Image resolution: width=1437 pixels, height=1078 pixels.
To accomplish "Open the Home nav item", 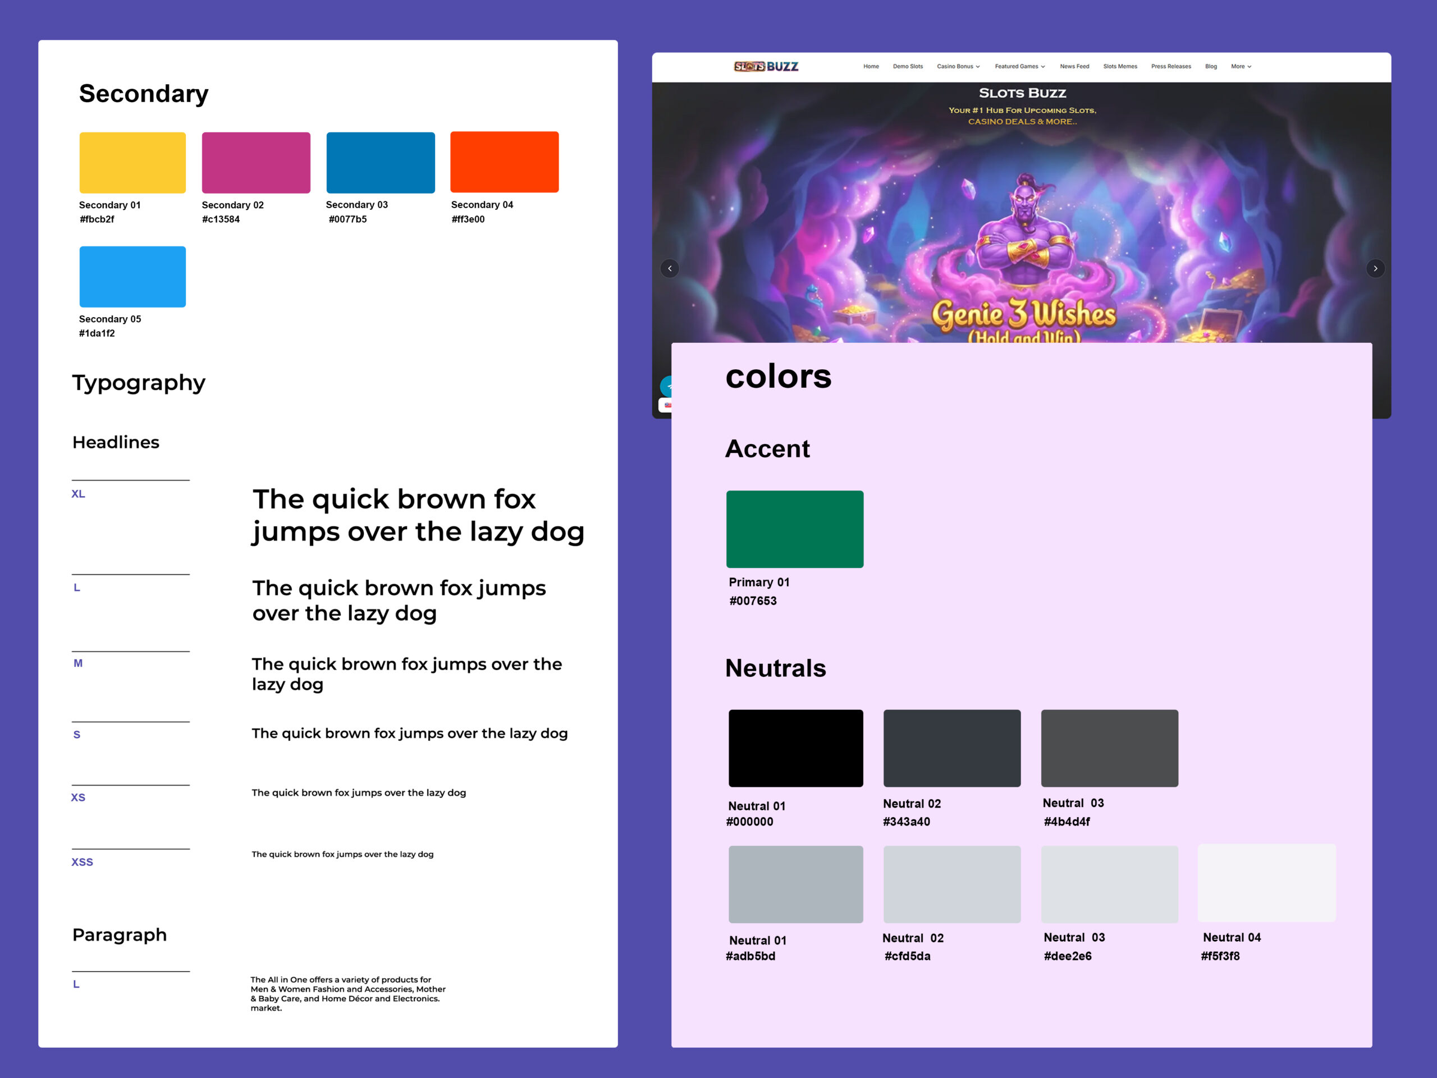I will point(871,66).
